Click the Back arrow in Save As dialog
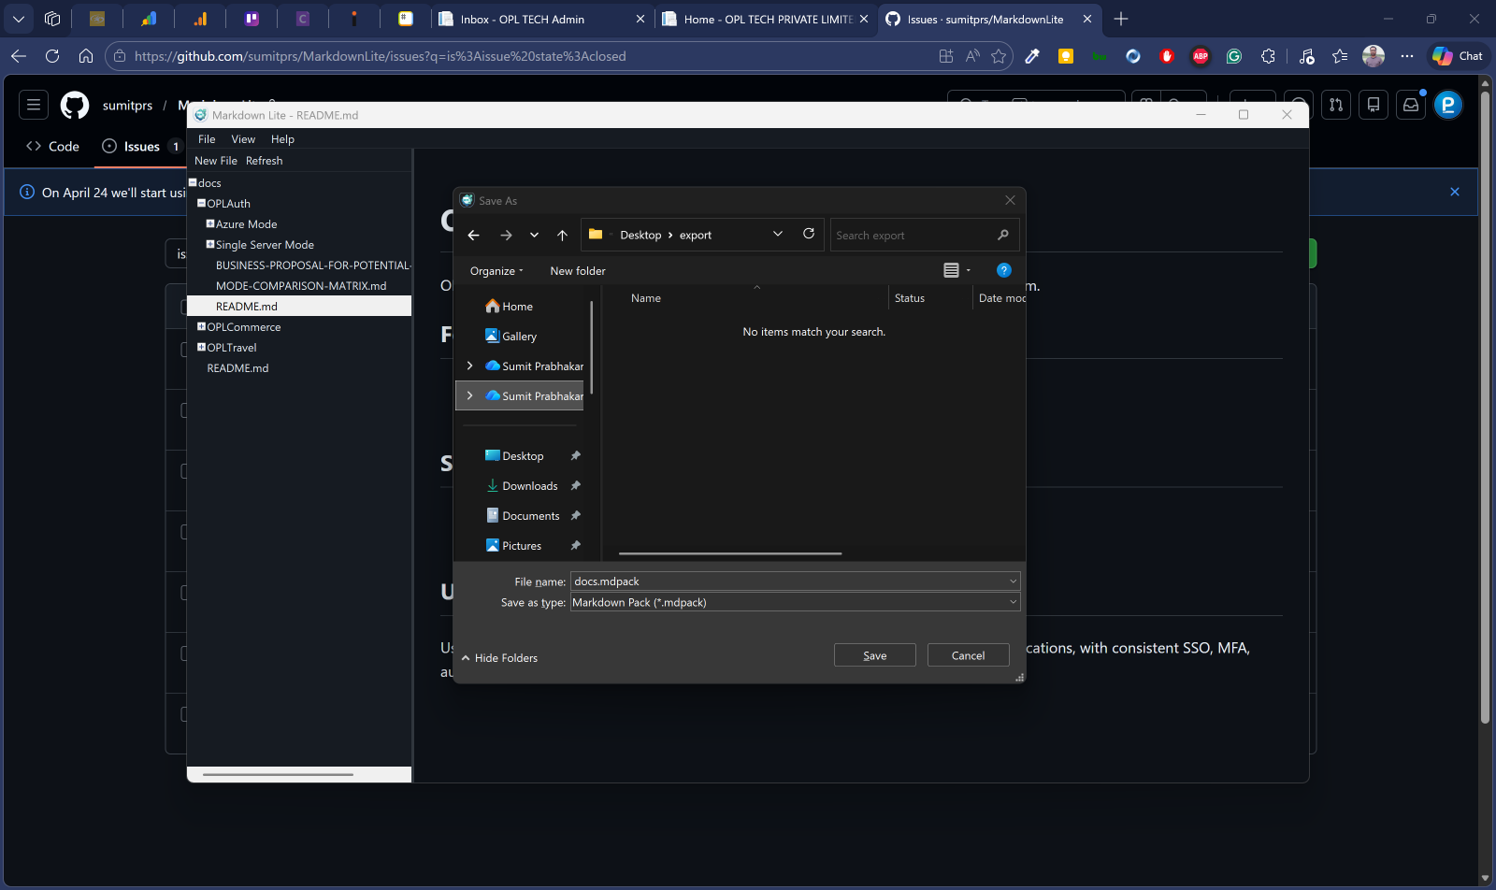Image resolution: width=1496 pixels, height=890 pixels. coord(473,236)
